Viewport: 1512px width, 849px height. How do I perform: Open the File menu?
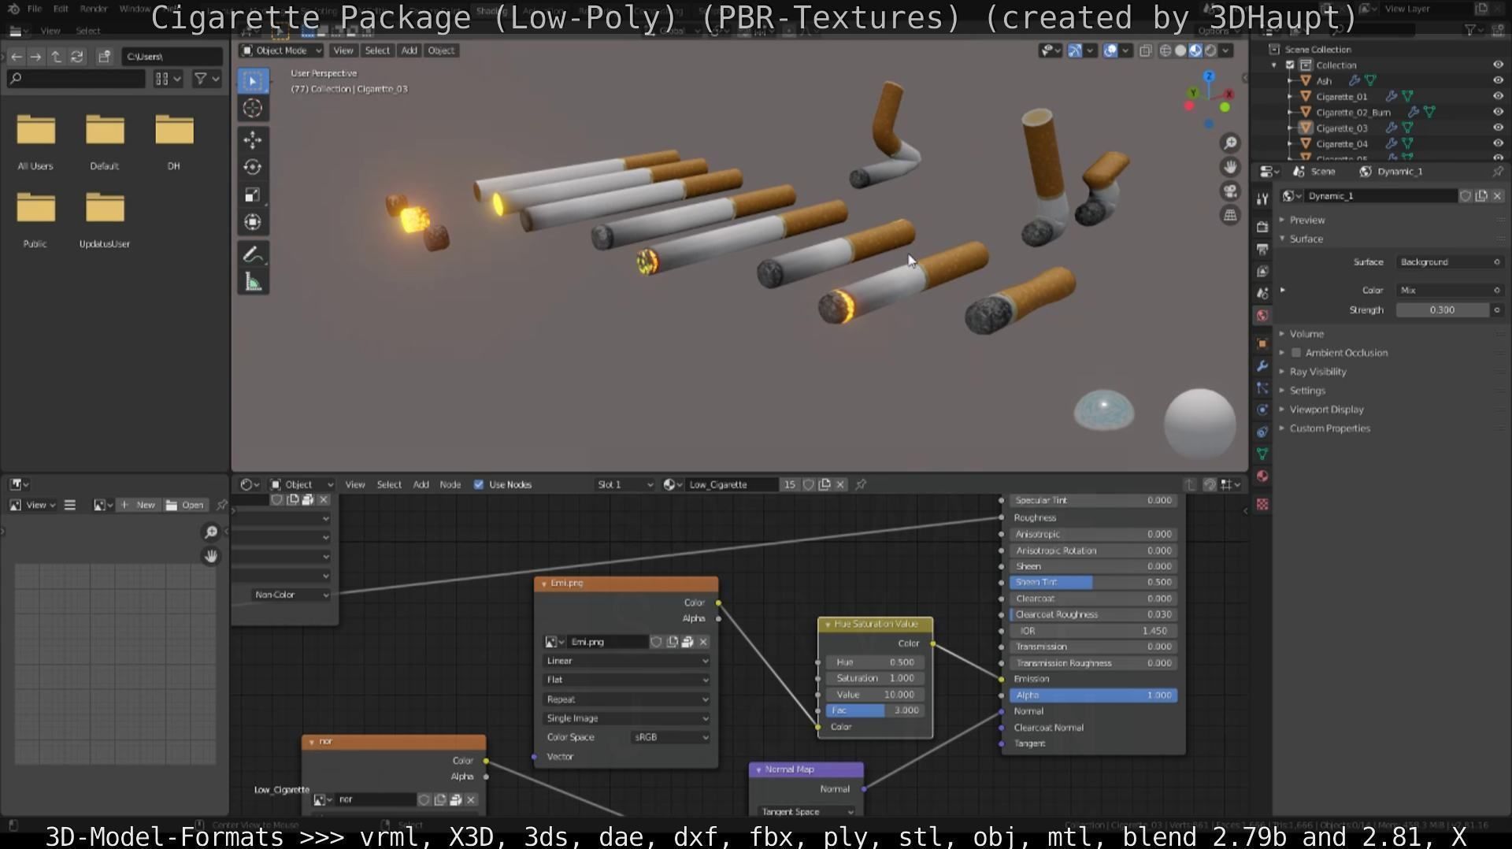pos(35,9)
